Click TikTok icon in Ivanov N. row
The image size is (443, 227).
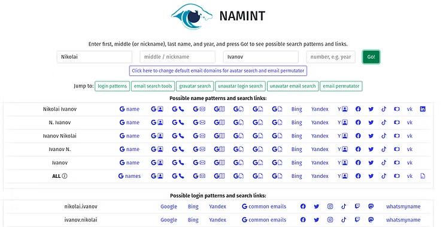pos(384,149)
